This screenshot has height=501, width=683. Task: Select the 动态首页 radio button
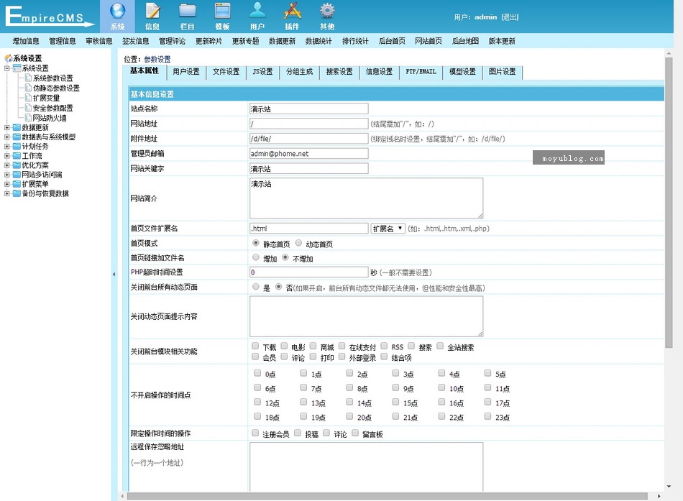click(299, 244)
